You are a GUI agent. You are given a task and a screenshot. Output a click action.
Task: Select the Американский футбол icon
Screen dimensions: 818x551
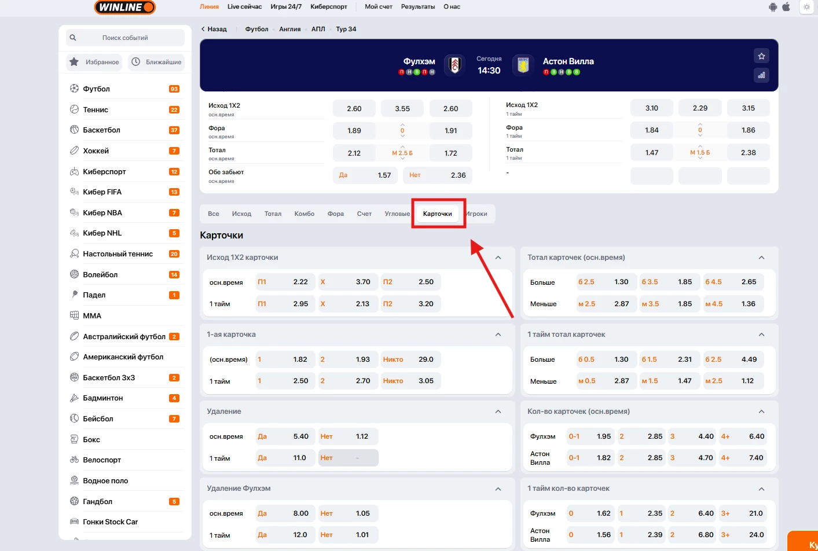coord(74,357)
